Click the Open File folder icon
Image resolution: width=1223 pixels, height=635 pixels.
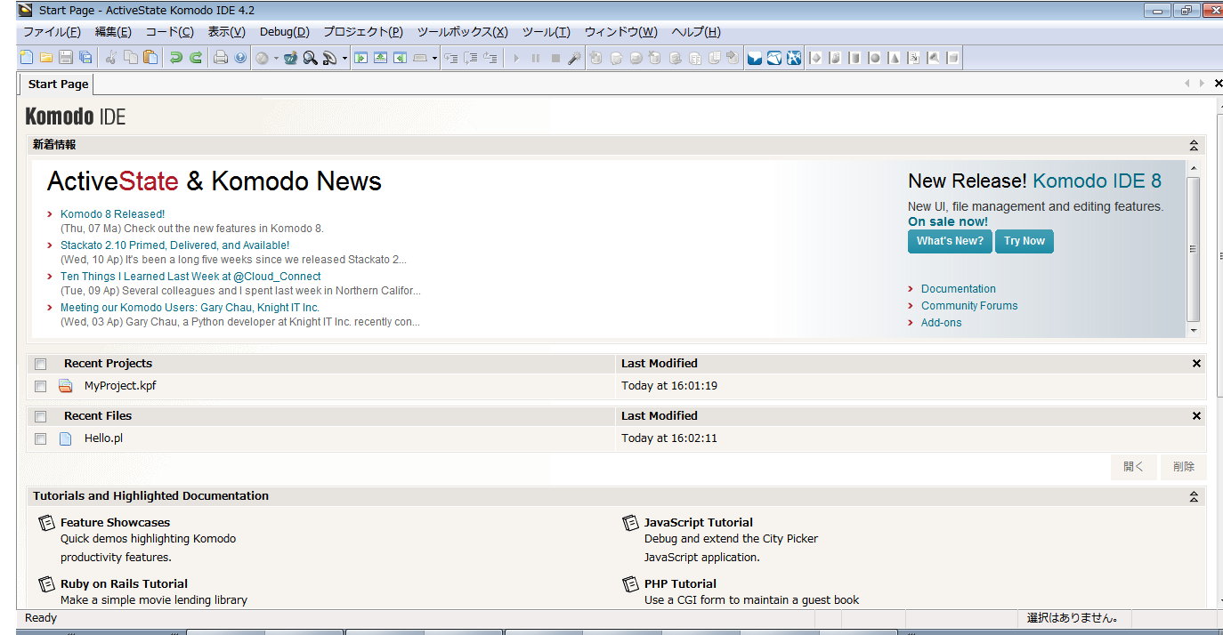tap(46, 58)
